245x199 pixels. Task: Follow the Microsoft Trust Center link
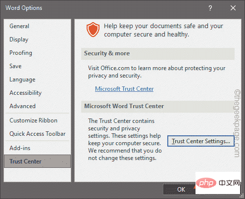point(124,89)
